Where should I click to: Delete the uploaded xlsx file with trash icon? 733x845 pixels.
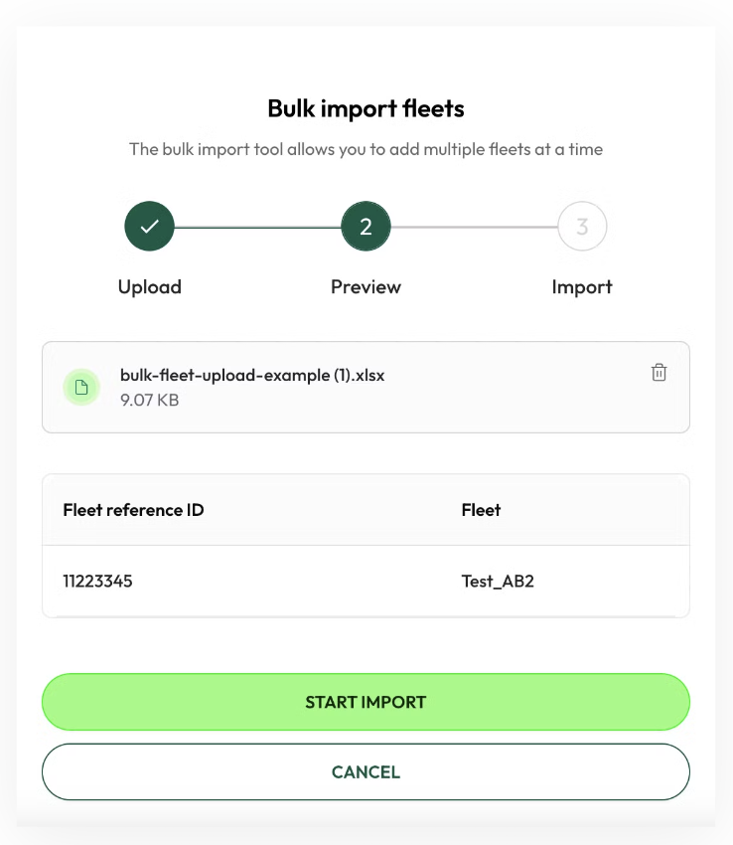coord(659,373)
